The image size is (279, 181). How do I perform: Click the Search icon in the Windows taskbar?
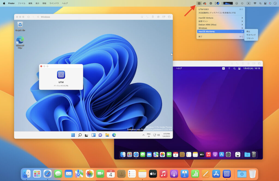(x=80, y=134)
